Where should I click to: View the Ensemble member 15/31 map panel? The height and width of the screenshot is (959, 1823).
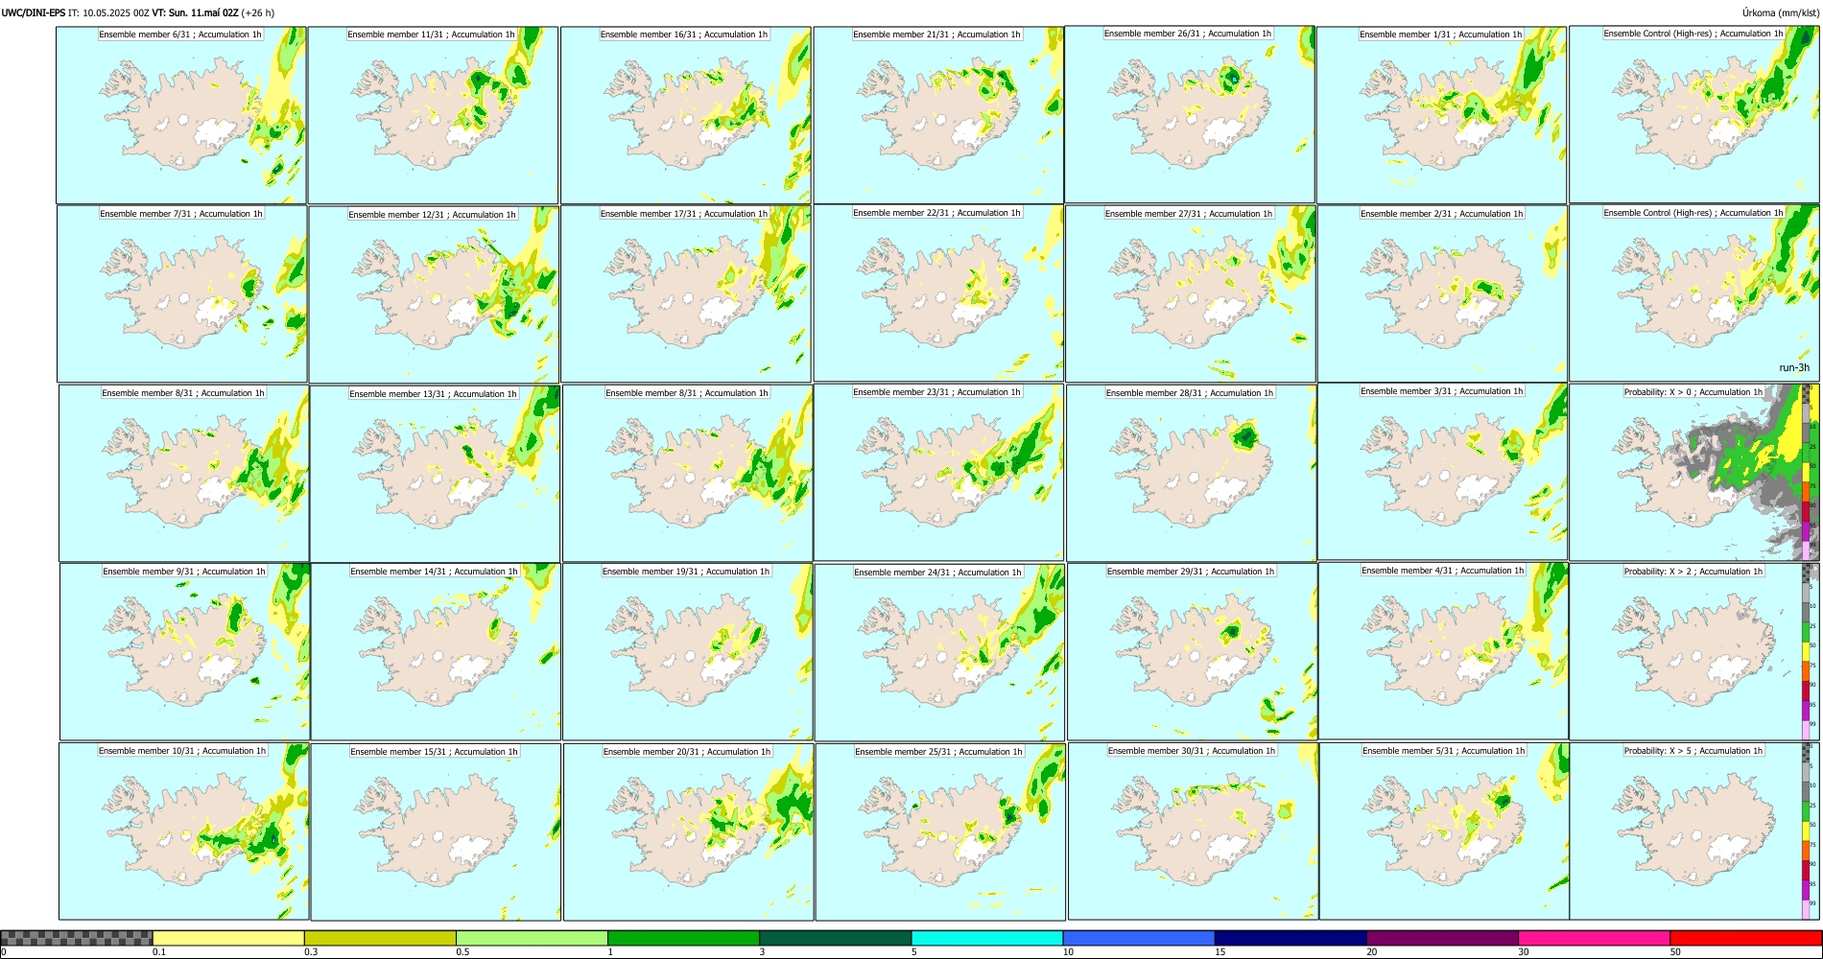click(x=436, y=832)
